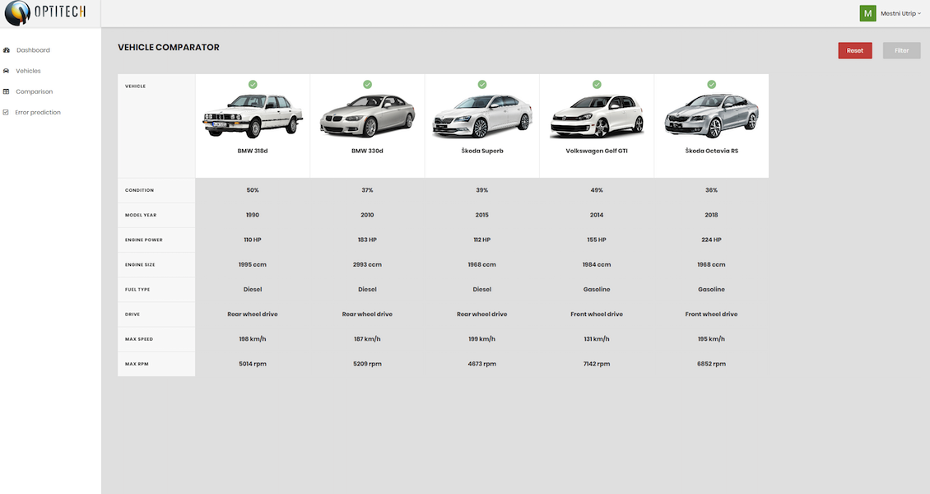Click the Max RPM row header
Viewport: 930px width, 494px height.
pos(156,364)
